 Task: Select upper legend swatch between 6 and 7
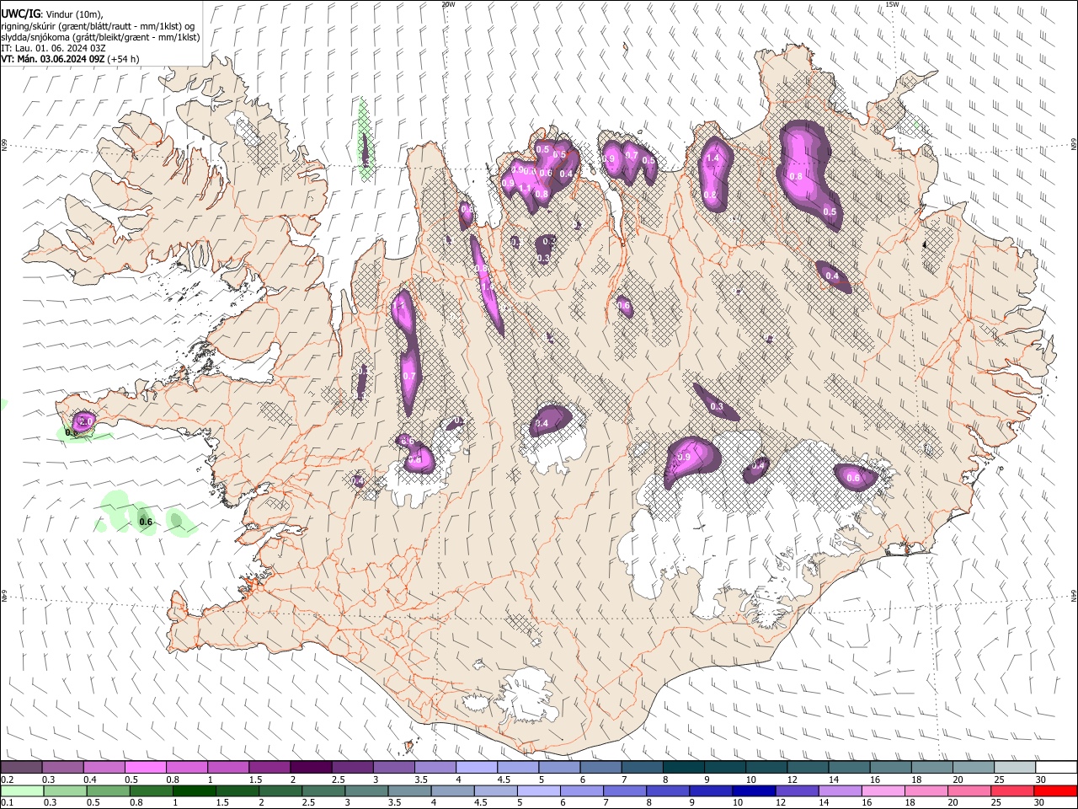pyautogui.click(x=600, y=768)
